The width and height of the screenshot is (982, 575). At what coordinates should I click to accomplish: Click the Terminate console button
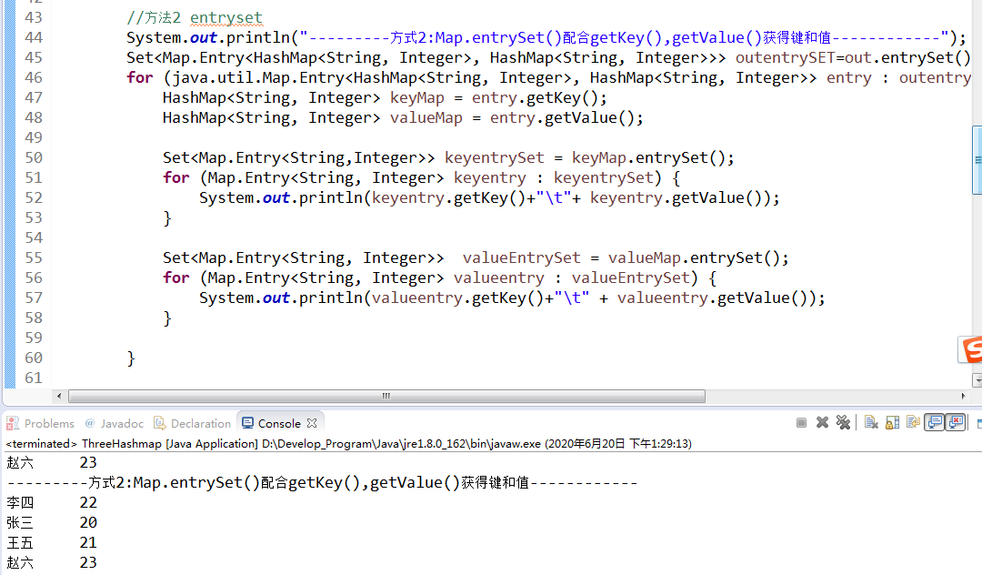[801, 423]
